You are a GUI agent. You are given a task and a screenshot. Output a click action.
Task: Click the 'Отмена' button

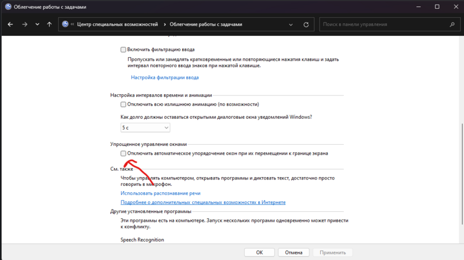pos(293,252)
